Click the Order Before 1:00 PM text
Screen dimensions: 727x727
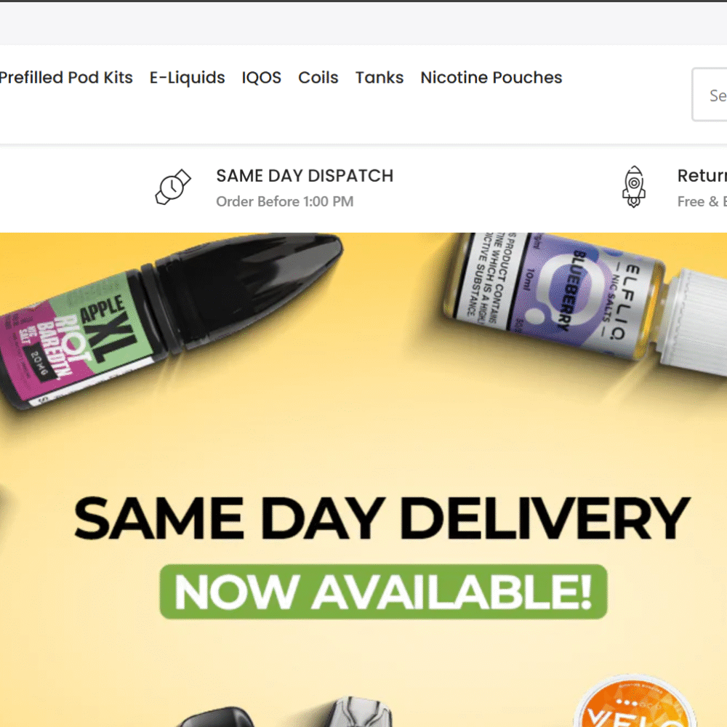[285, 201]
